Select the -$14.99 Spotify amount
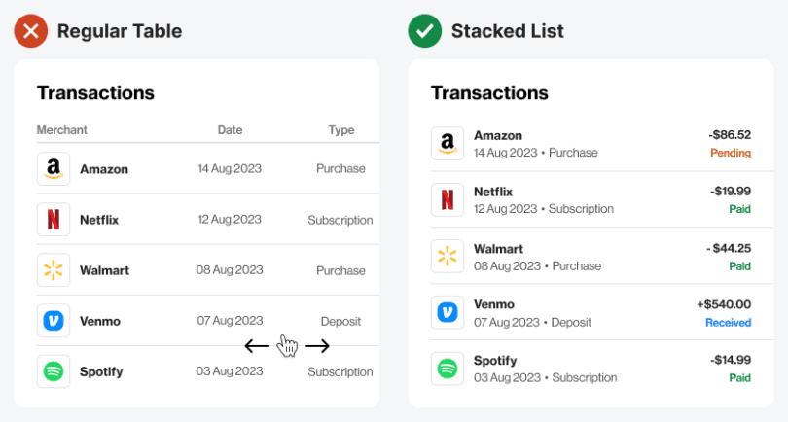788x422 pixels. point(730,361)
